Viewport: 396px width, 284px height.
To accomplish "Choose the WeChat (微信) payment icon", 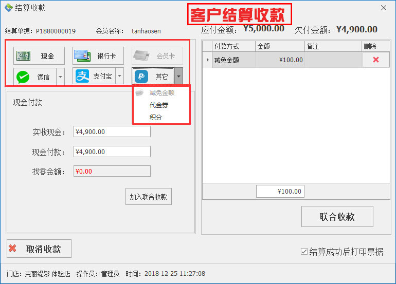I will pyautogui.click(x=23, y=77).
